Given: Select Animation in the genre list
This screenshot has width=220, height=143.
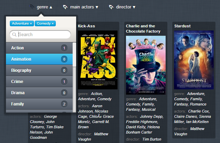Looking at the screenshot, I should [39, 59].
